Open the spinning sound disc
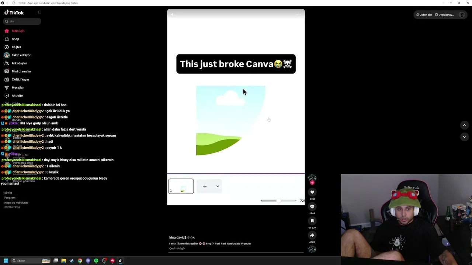Viewport: 472px width, 265px height. pos(312,250)
